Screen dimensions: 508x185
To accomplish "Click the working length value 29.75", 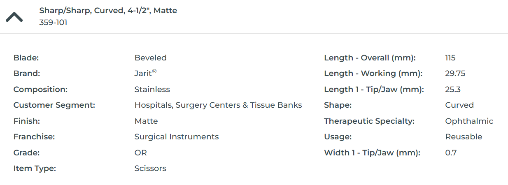I will click(x=455, y=74).
